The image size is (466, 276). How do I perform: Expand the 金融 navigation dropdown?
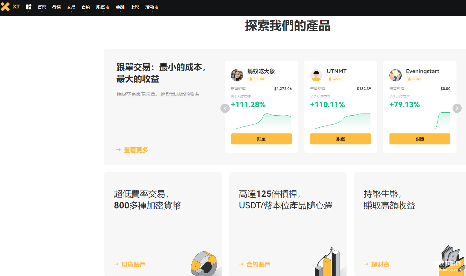(x=120, y=7)
